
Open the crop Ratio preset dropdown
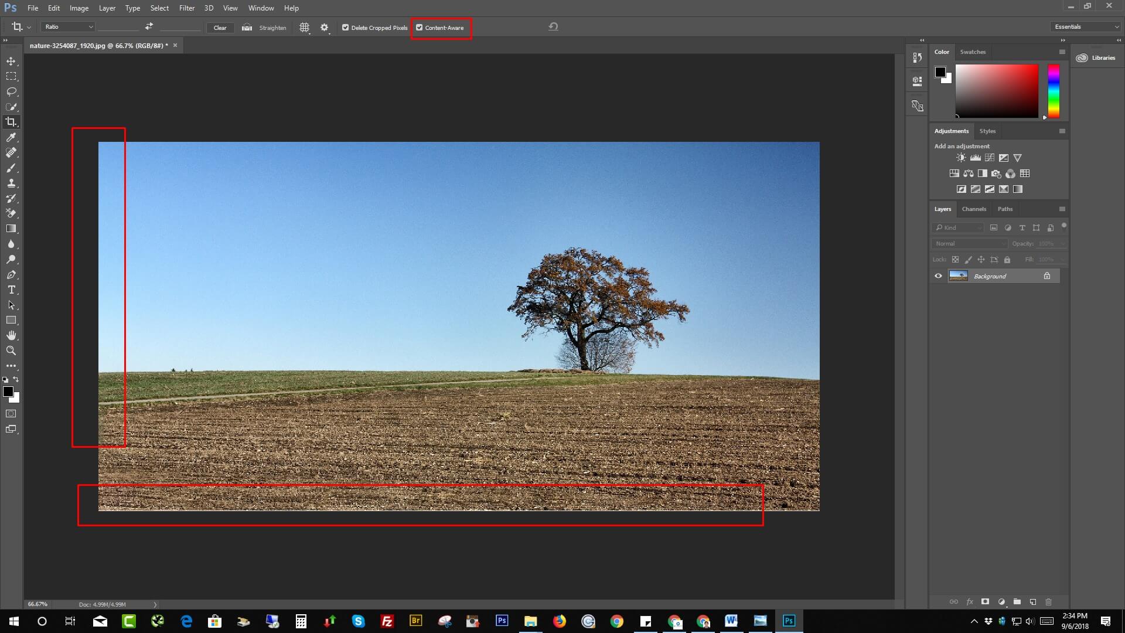pyautogui.click(x=67, y=26)
